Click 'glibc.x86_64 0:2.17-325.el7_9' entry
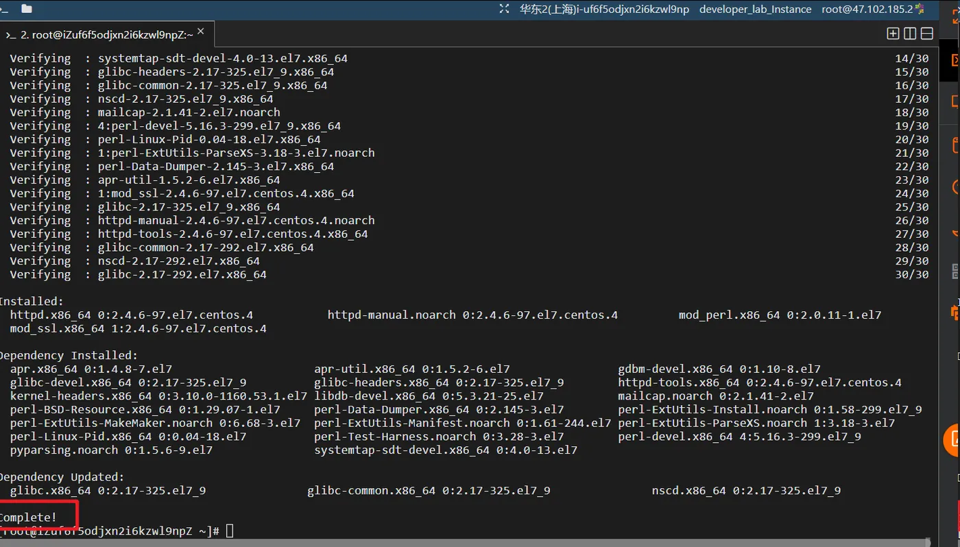 [x=108, y=491]
